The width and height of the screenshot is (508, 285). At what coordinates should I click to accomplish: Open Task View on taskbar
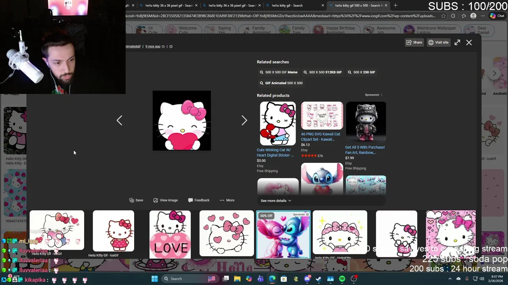(226, 279)
